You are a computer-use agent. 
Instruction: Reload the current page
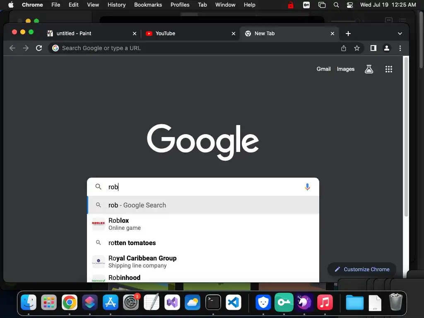pyautogui.click(x=39, y=48)
